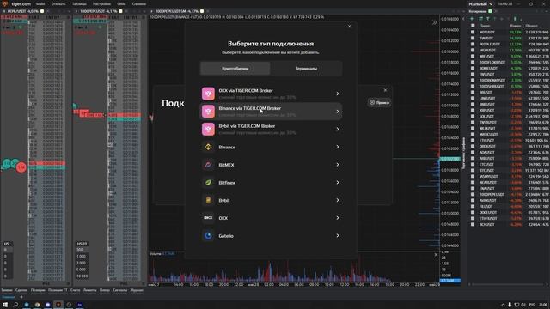Expand the BitMEX row chevron
The image size is (550, 309).
pyautogui.click(x=338, y=165)
